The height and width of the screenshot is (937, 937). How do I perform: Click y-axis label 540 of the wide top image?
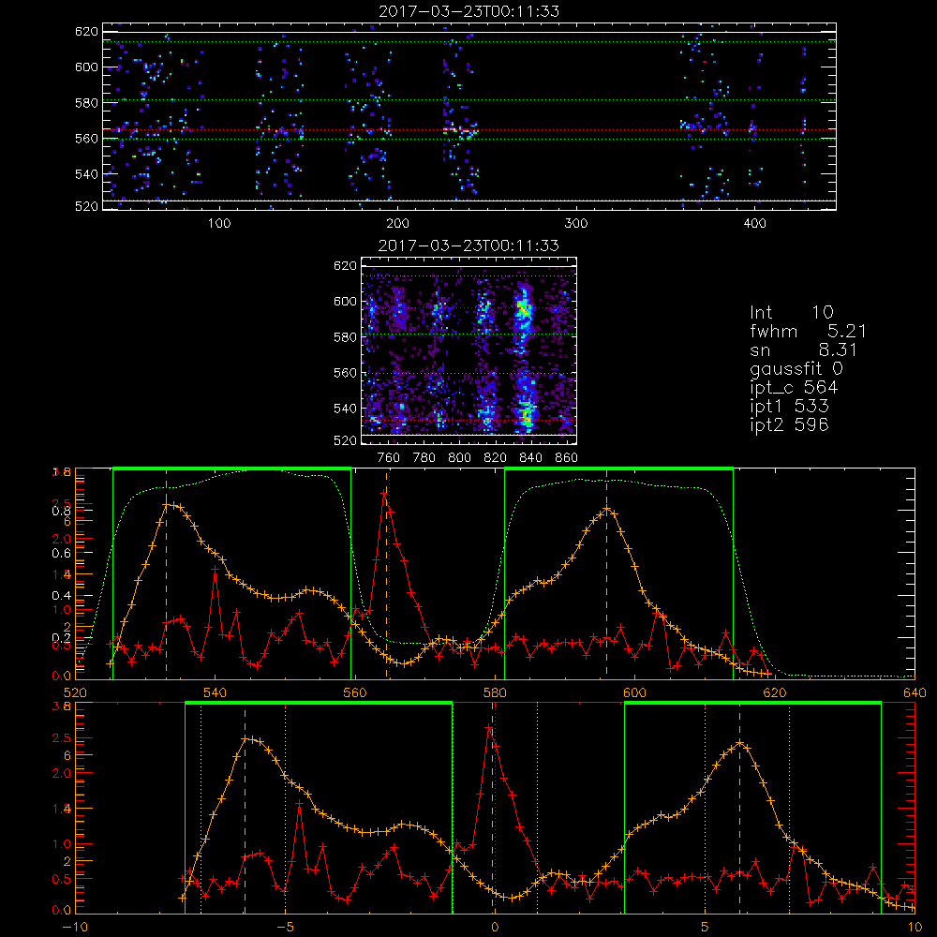(x=86, y=174)
